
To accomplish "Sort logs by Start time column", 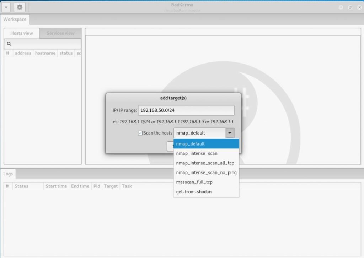I will coord(56,186).
